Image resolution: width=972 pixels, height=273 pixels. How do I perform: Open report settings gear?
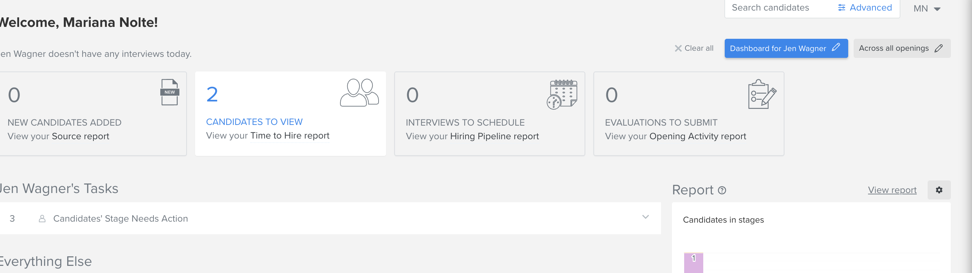pos(939,190)
